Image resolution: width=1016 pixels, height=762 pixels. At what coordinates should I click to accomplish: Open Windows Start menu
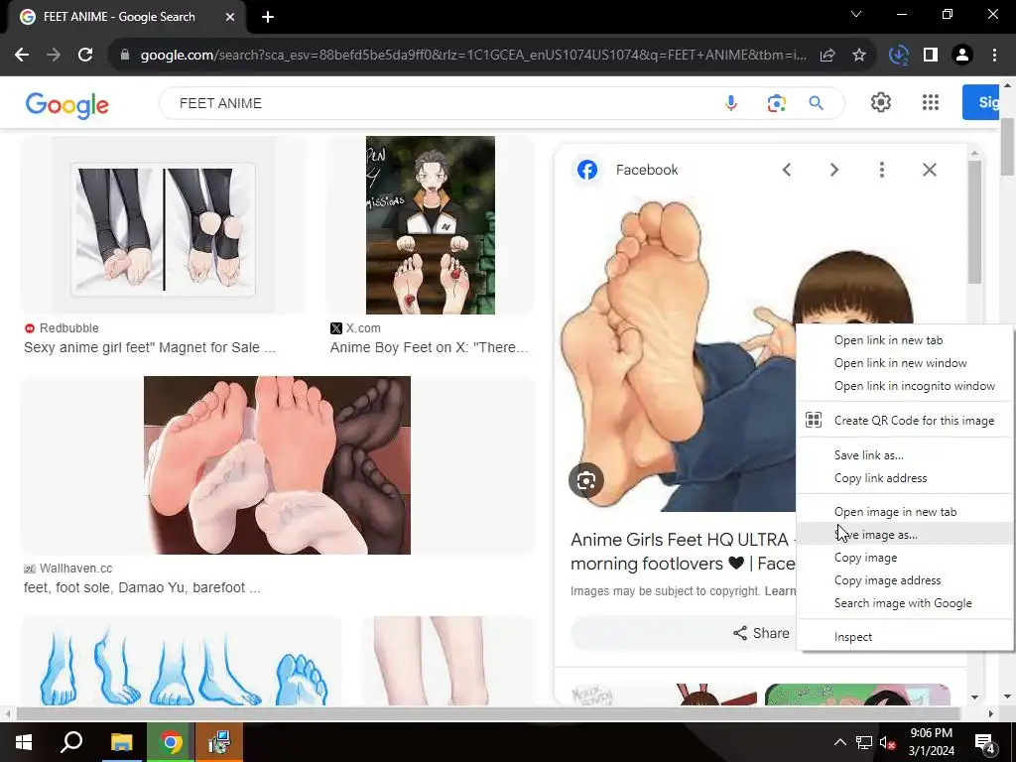24,742
